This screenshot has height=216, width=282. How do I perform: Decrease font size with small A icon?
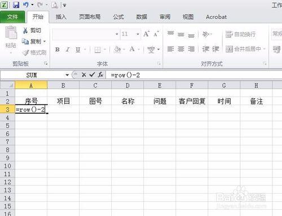156,34
